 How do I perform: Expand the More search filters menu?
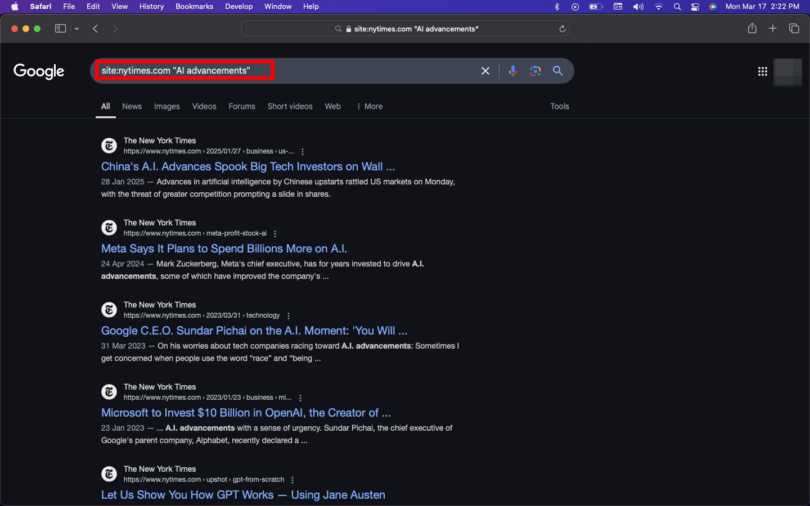[x=370, y=106]
